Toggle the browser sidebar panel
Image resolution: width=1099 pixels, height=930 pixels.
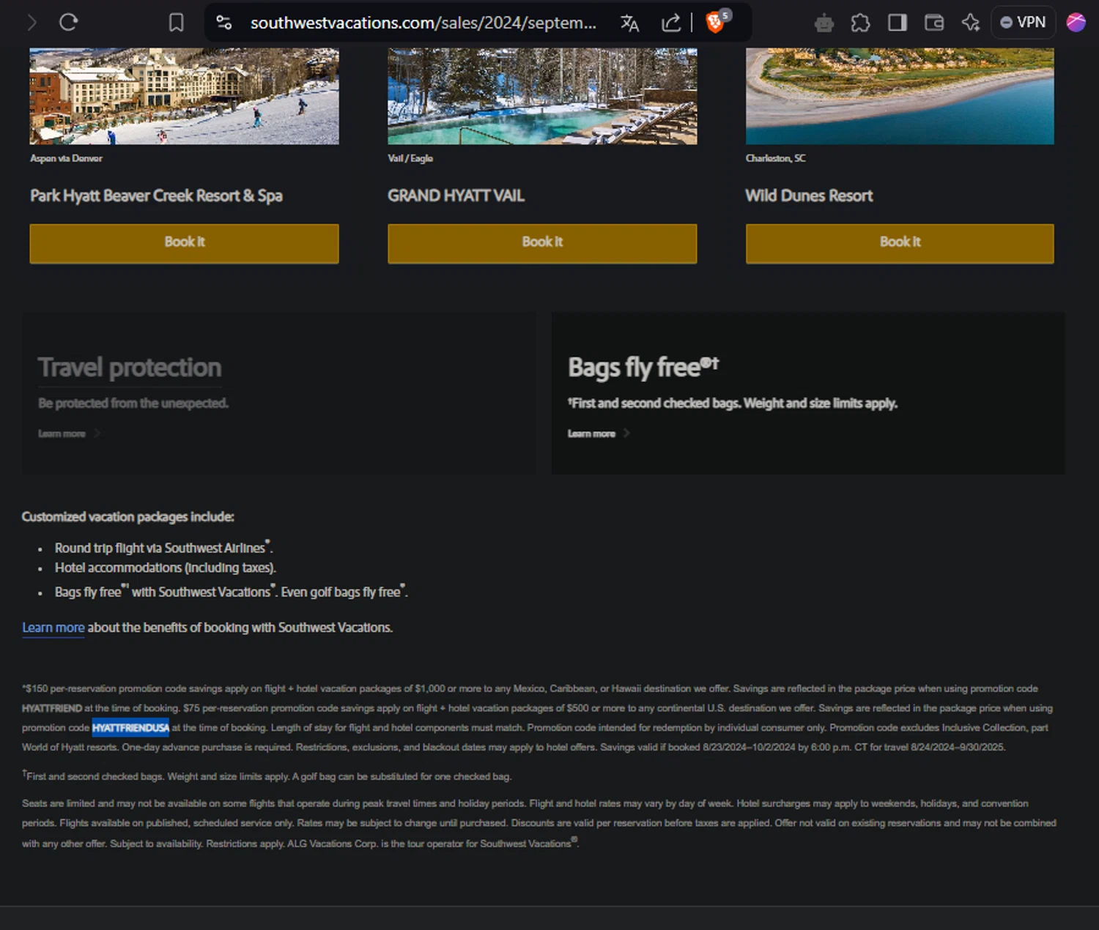pyautogui.click(x=897, y=23)
